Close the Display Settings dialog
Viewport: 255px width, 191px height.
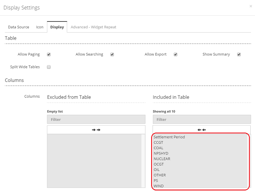pyautogui.click(x=251, y=6)
